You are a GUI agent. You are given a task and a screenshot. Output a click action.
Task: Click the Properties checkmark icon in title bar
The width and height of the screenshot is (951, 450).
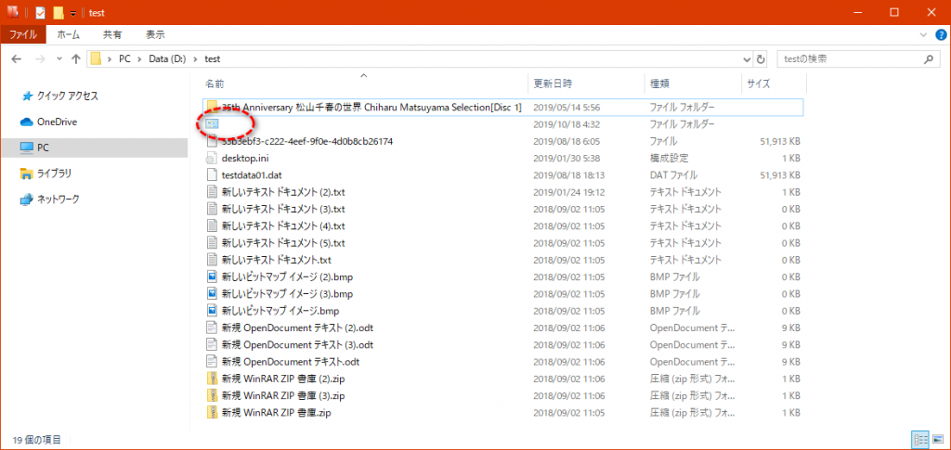40,12
